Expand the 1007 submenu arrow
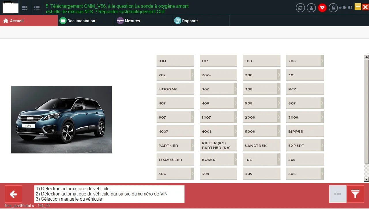 tap(236, 117)
